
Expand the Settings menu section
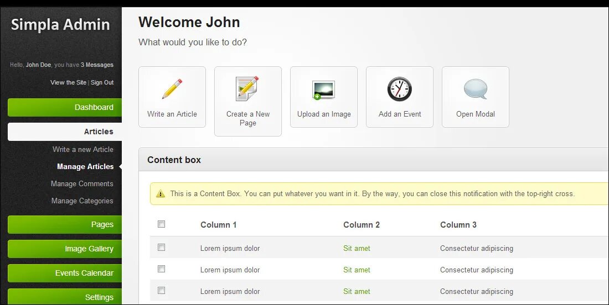64,297
